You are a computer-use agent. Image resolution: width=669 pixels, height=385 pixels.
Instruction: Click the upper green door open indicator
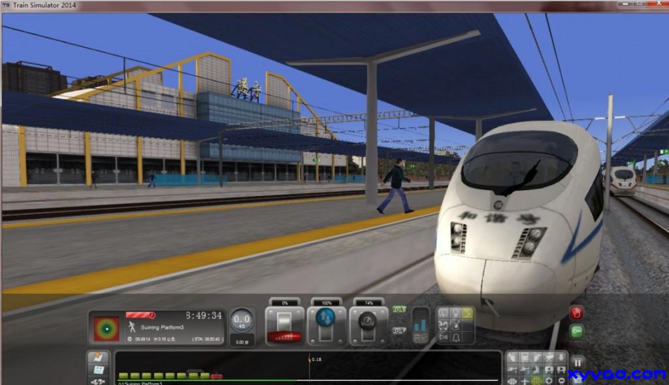click(399, 310)
